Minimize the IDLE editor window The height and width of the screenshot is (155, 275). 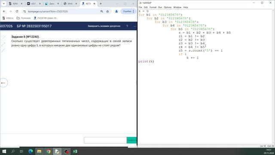click(x=254, y=3)
